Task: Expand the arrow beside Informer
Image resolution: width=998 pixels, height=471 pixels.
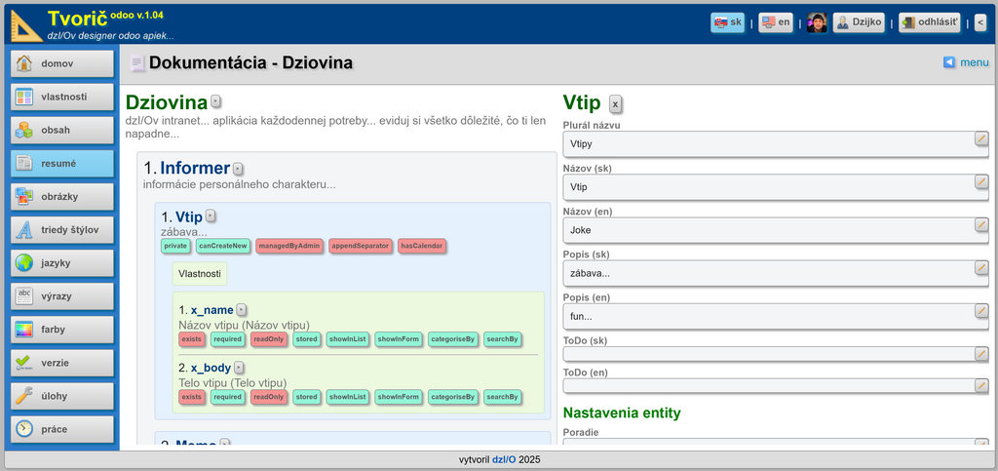Action: [238, 169]
